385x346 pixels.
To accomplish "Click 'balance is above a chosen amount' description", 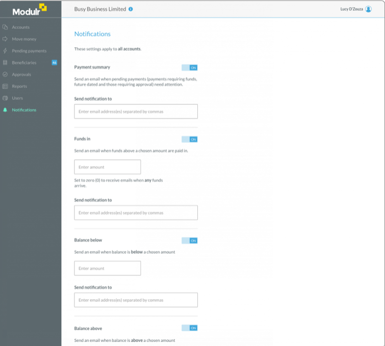I will (125, 340).
